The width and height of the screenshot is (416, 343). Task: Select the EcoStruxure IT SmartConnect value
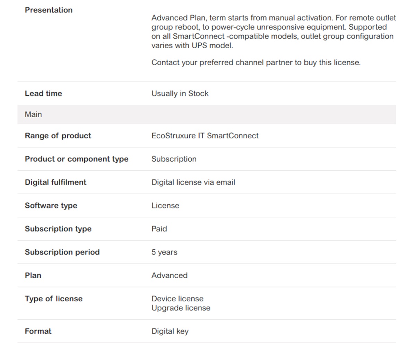[205, 136]
